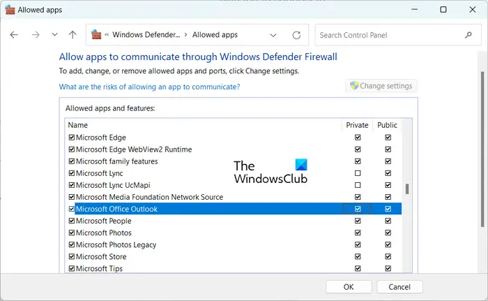This screenshot has width=488, height=301.
Task: Toggle Microsoft People Private checkbox
Action: [x=358, y=221]
